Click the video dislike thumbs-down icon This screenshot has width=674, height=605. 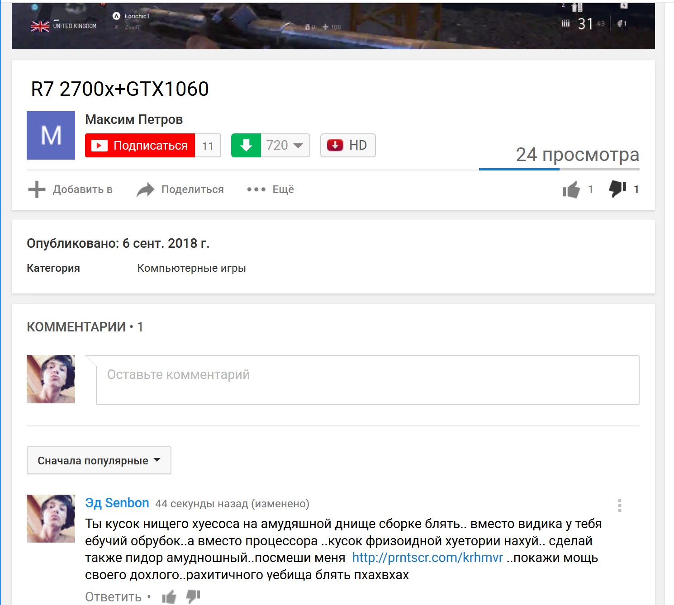click(617, 189)
